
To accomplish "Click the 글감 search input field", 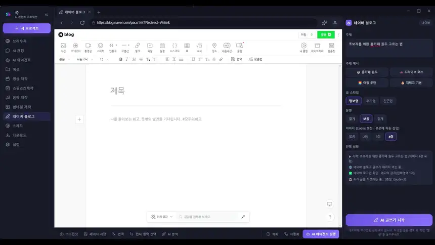I will click(207, 217).
